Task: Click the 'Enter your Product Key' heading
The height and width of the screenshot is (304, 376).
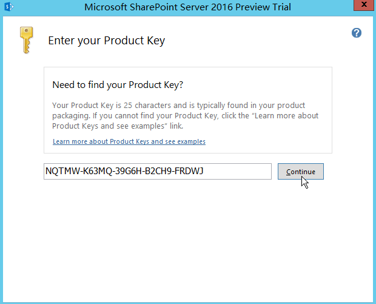Action: [106, 41]
